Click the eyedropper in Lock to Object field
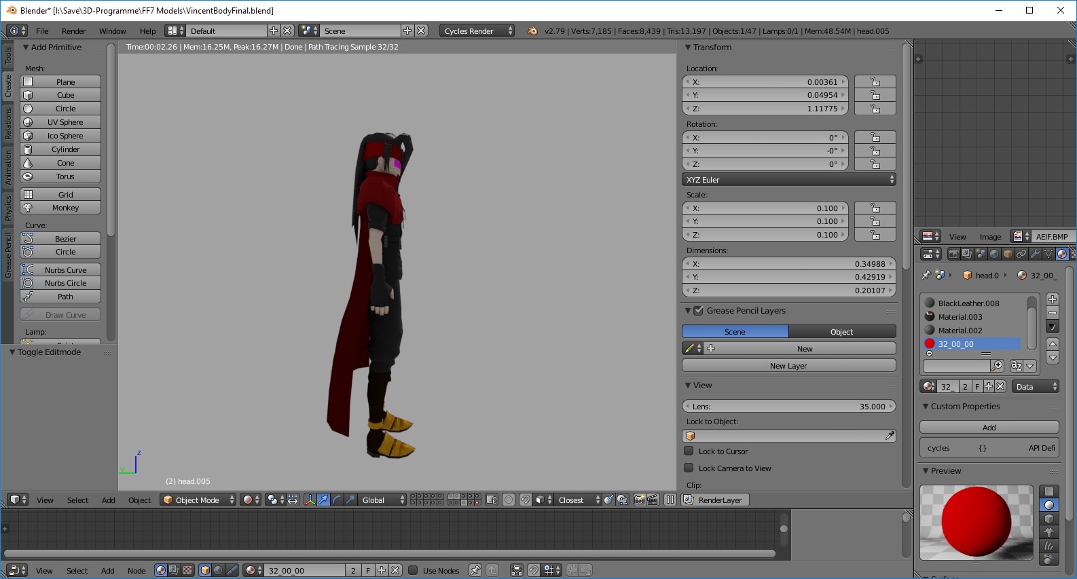Viewport: 1077px width, 579px height. tap(890, 436)
